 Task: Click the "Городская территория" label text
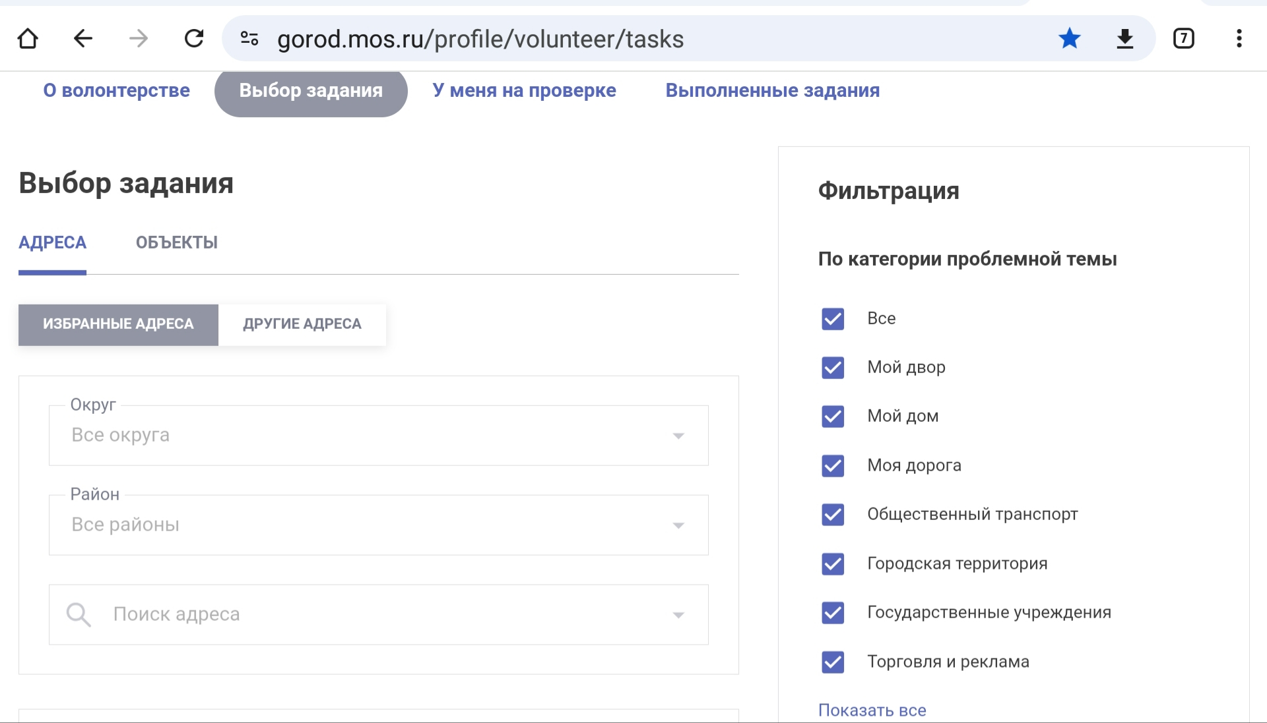958,564
